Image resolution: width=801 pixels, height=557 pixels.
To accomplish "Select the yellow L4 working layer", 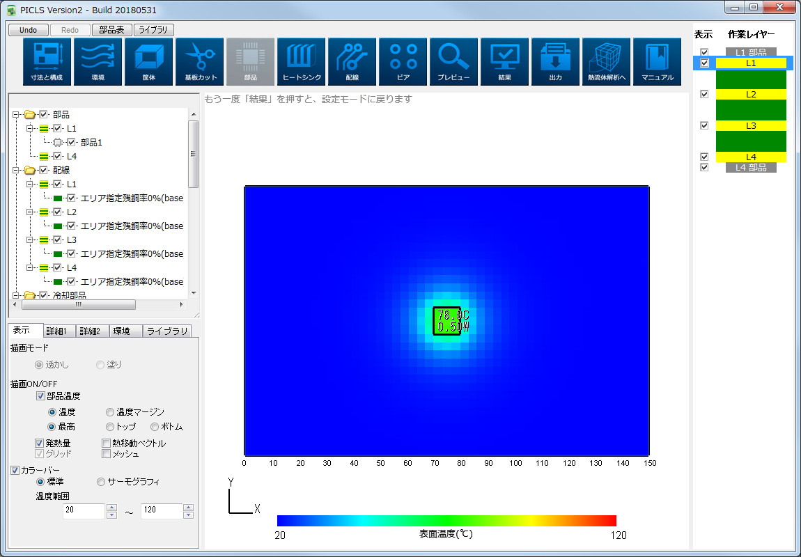I will coord(751,157).
